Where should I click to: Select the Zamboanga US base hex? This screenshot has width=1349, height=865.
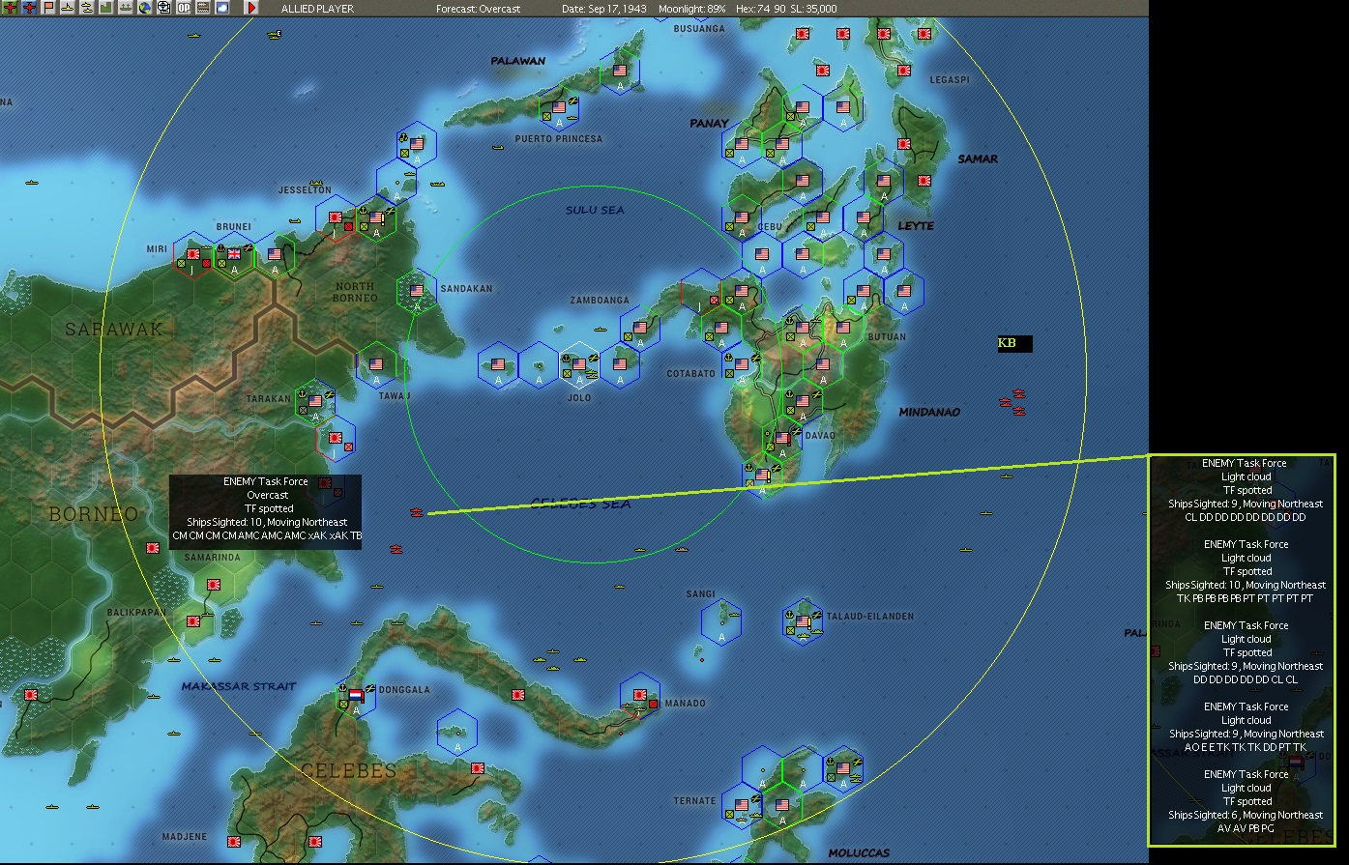coord(640,330)
